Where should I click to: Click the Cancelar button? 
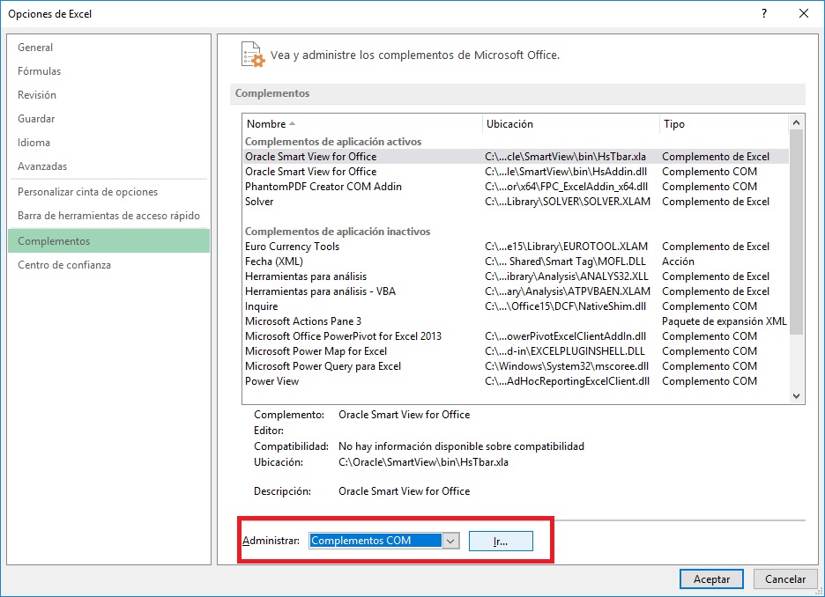pos(785,579)
